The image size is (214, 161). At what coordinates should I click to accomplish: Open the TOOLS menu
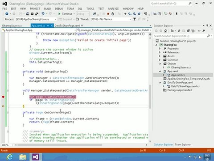pyautogui.click(x=91, y=8)
